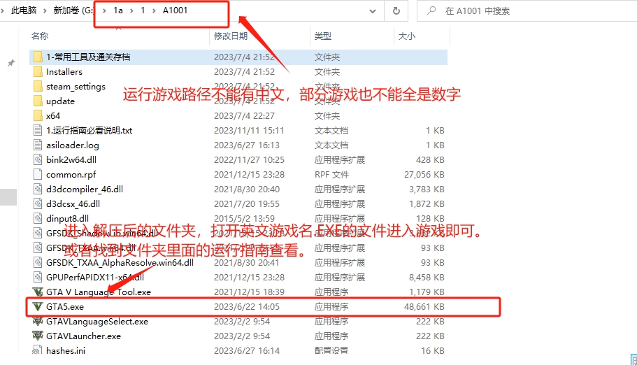Select the steam_settings folder name
This screenshot has width=637, height=365.
76,87
